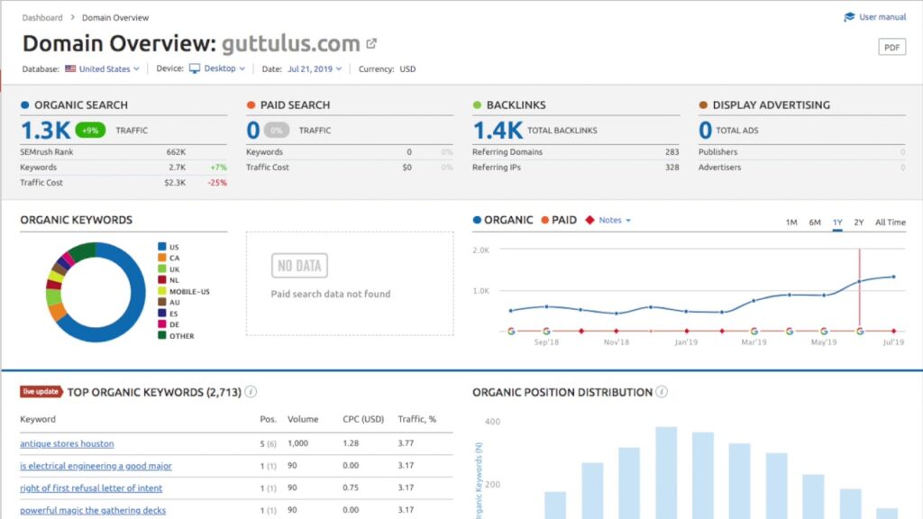Select the 6M time range tab
The height and width of the screenshot is (519, 923).
pos(815,223)
